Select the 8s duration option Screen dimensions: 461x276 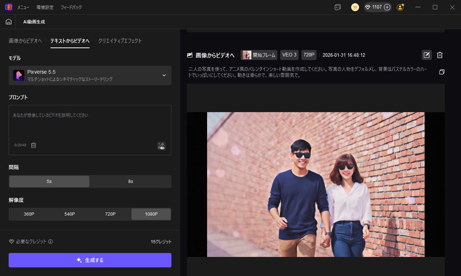click(130, 182)
